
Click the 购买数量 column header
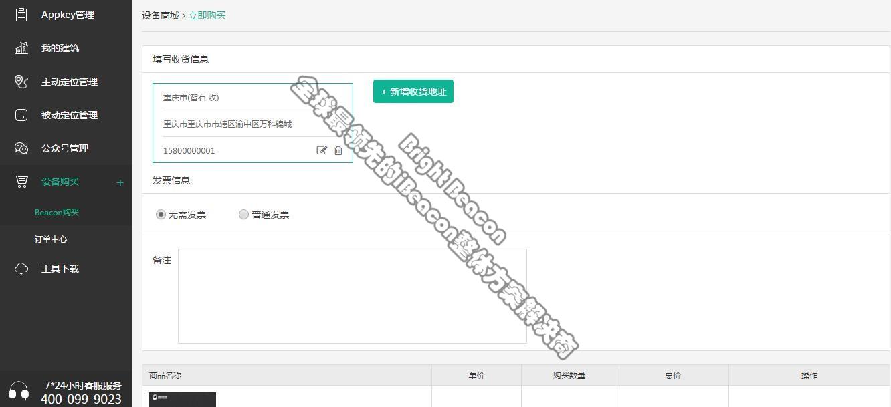(x=569, y=375)
